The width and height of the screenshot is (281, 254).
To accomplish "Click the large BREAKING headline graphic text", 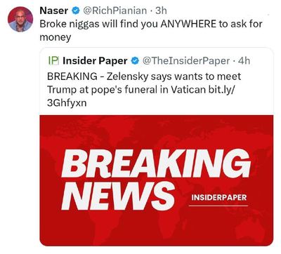I will pyautogui.click(x=156, y=163).
